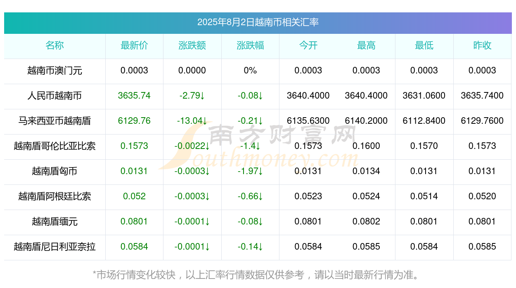Click previous close 6129.7600
The image size is (516, 288).
[482, 121]
